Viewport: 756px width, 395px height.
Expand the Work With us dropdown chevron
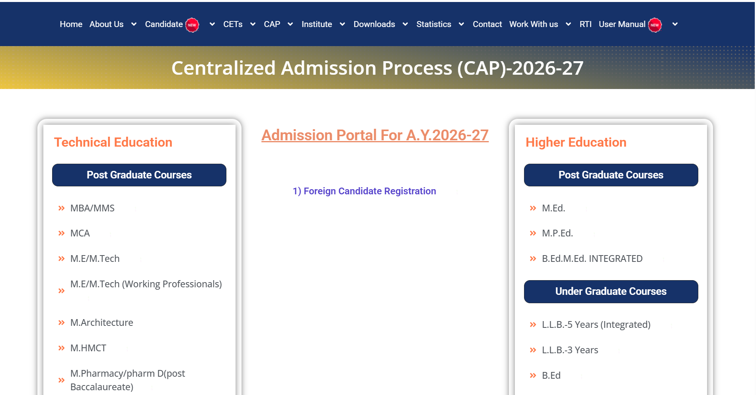569,24
